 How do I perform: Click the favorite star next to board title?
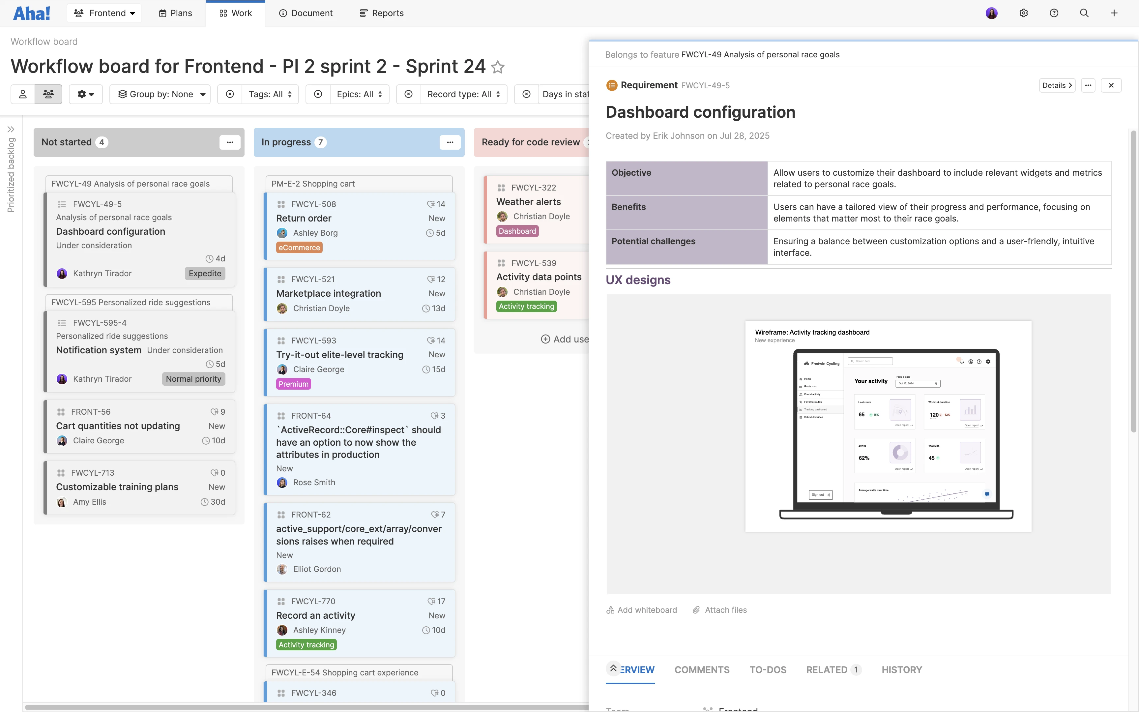[498, 67]
